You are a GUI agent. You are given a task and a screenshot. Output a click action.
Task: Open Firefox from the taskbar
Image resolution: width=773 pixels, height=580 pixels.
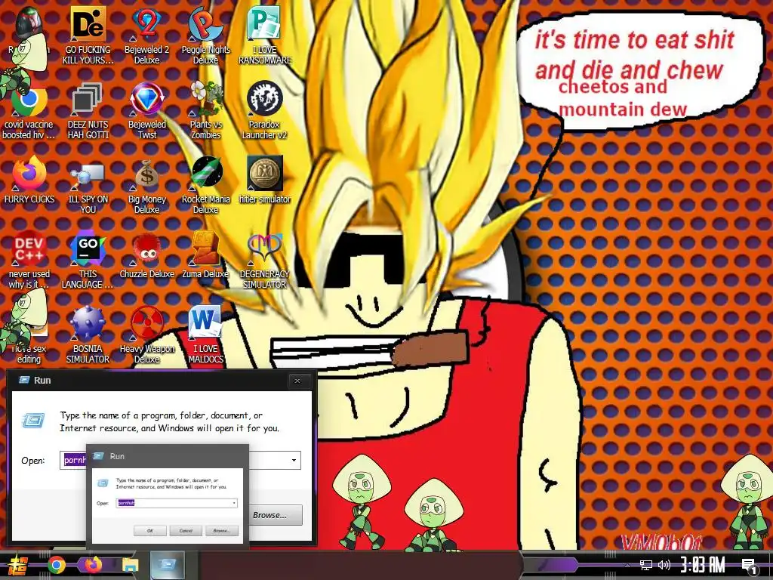coord(93,565)
